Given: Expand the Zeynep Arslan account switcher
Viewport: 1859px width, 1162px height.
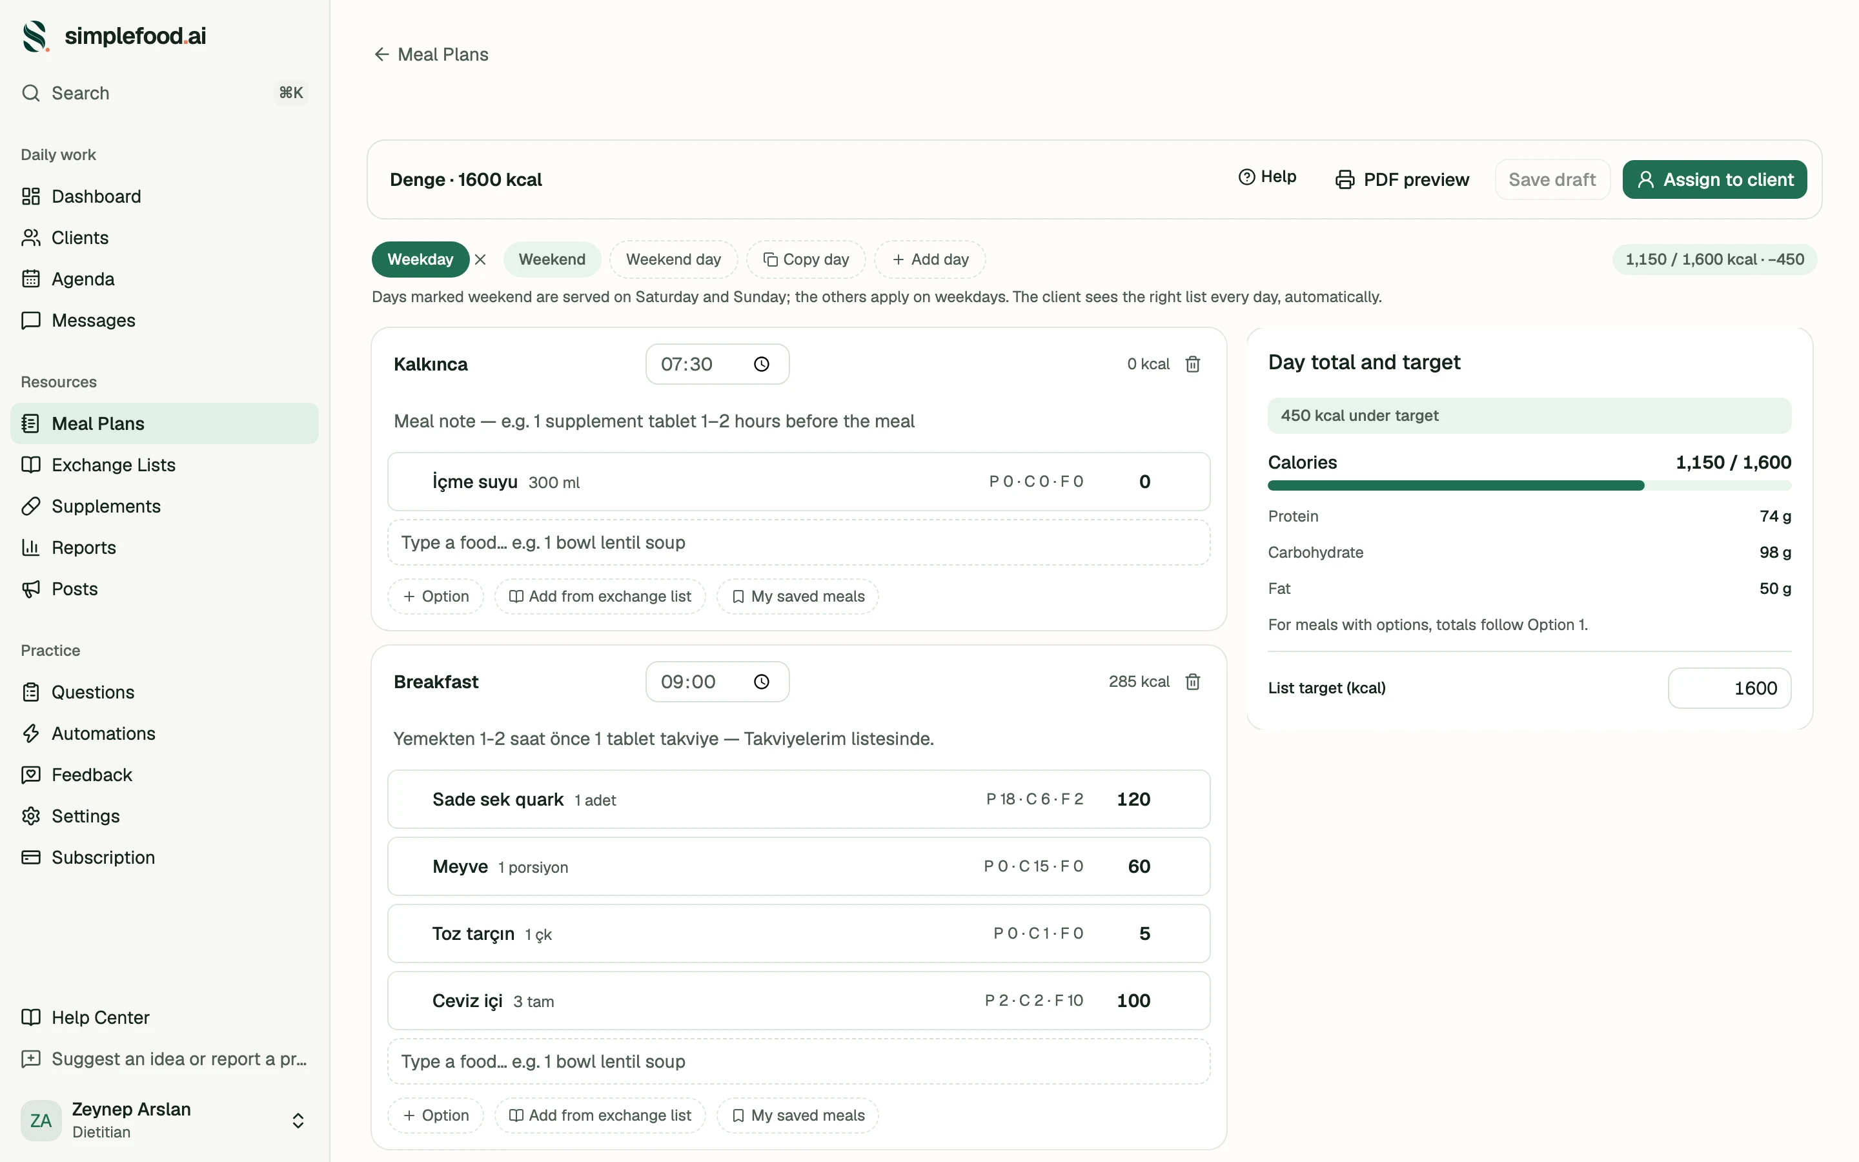Looking at the screenshot, I should pos(298,1121).
